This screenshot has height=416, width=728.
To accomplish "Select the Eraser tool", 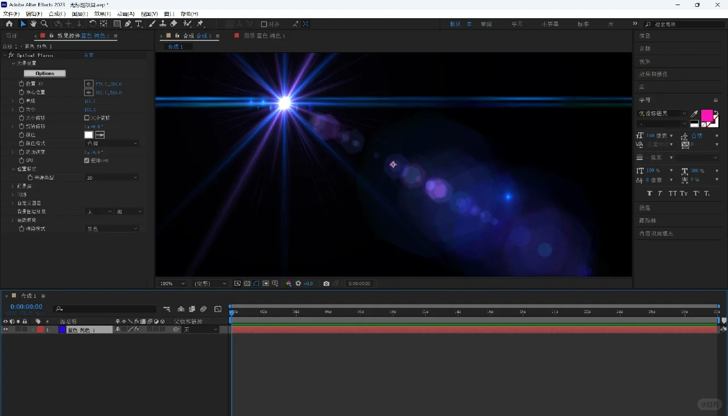I will click(173, 24).
